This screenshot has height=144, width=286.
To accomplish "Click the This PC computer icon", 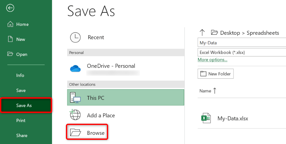I will click(x=75, y=98).
